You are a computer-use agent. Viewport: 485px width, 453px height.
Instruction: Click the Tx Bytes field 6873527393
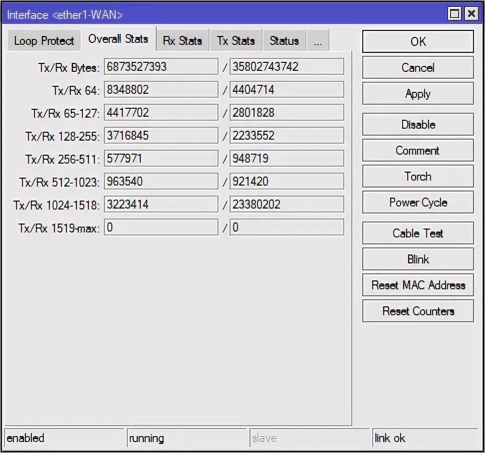(x=161, y=66)
